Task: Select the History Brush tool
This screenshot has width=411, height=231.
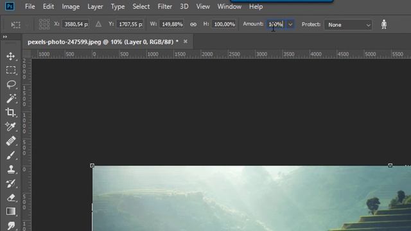Action: 11,184
